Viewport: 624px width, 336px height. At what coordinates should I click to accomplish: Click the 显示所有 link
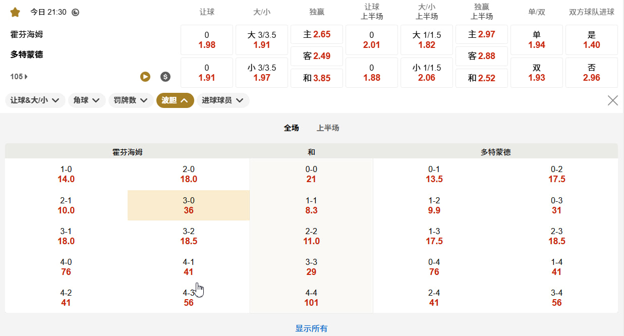tap(311, 328)
